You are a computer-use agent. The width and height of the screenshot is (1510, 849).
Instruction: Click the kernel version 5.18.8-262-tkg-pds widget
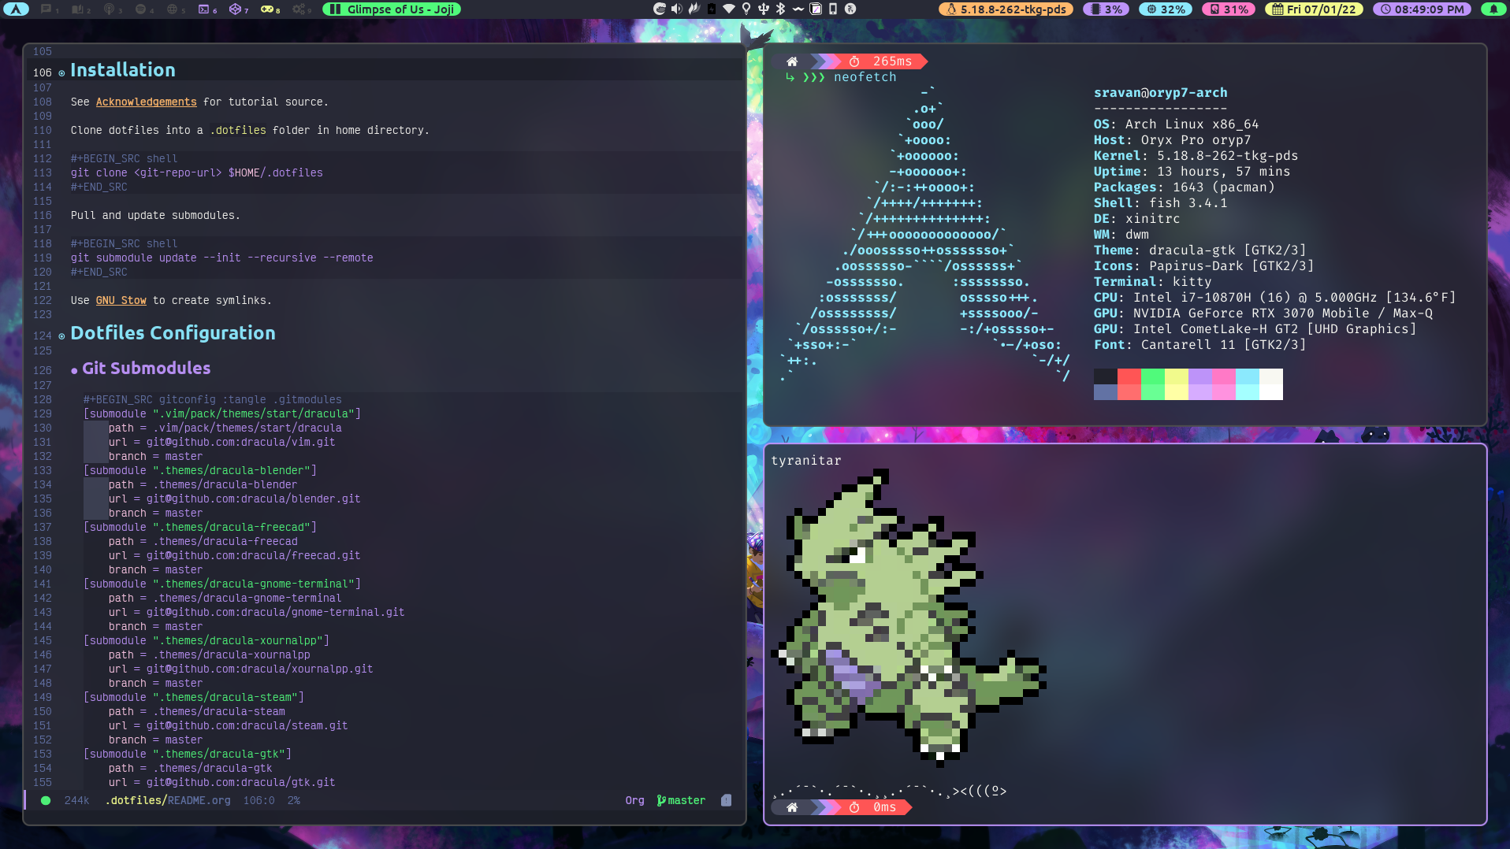[1006, 9]
